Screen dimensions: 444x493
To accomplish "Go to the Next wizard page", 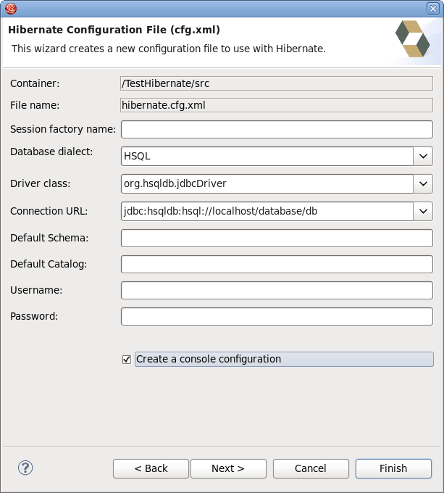I will [x=228, y=468].
